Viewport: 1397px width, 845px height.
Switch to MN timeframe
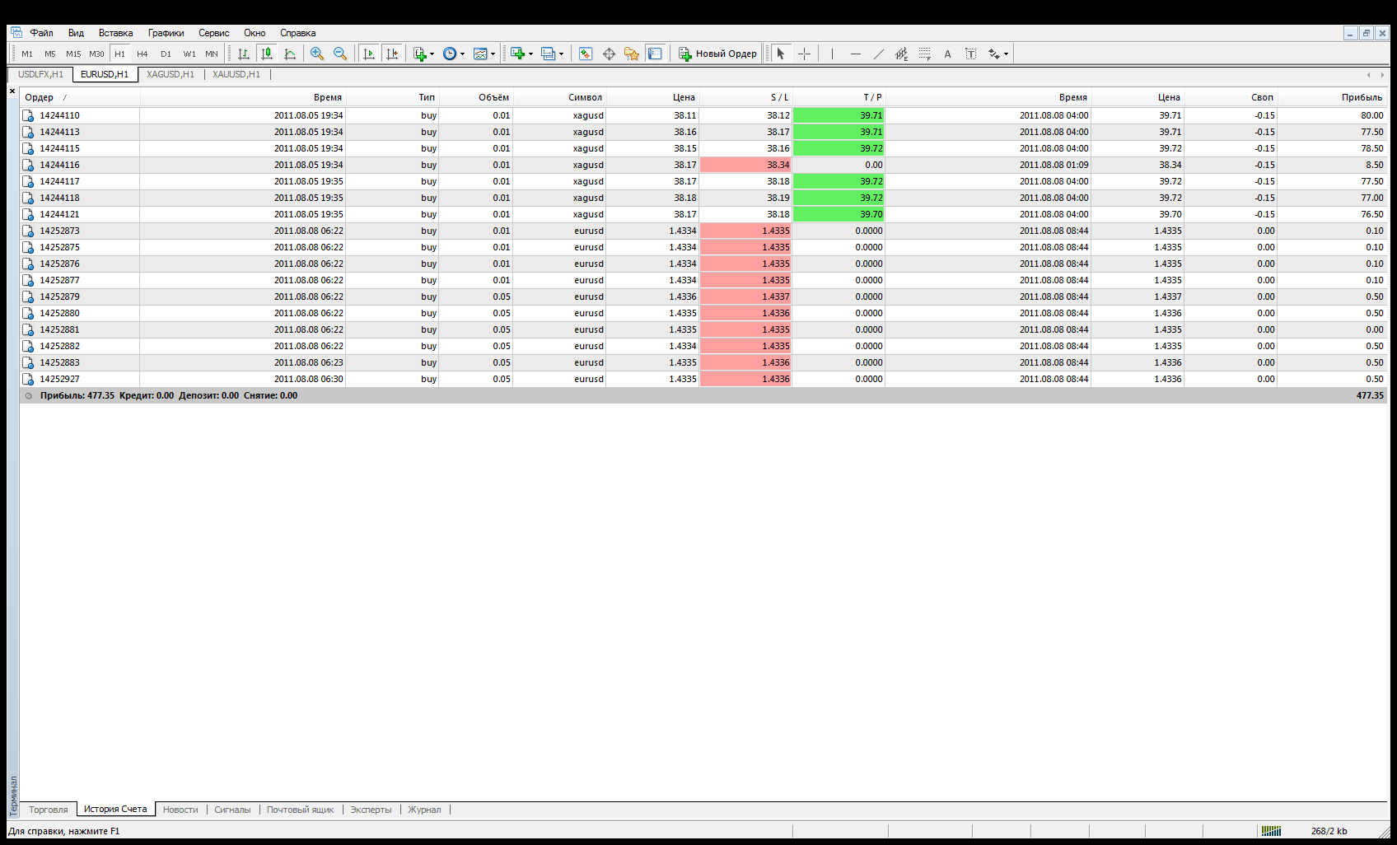click(x=212, y=54)
